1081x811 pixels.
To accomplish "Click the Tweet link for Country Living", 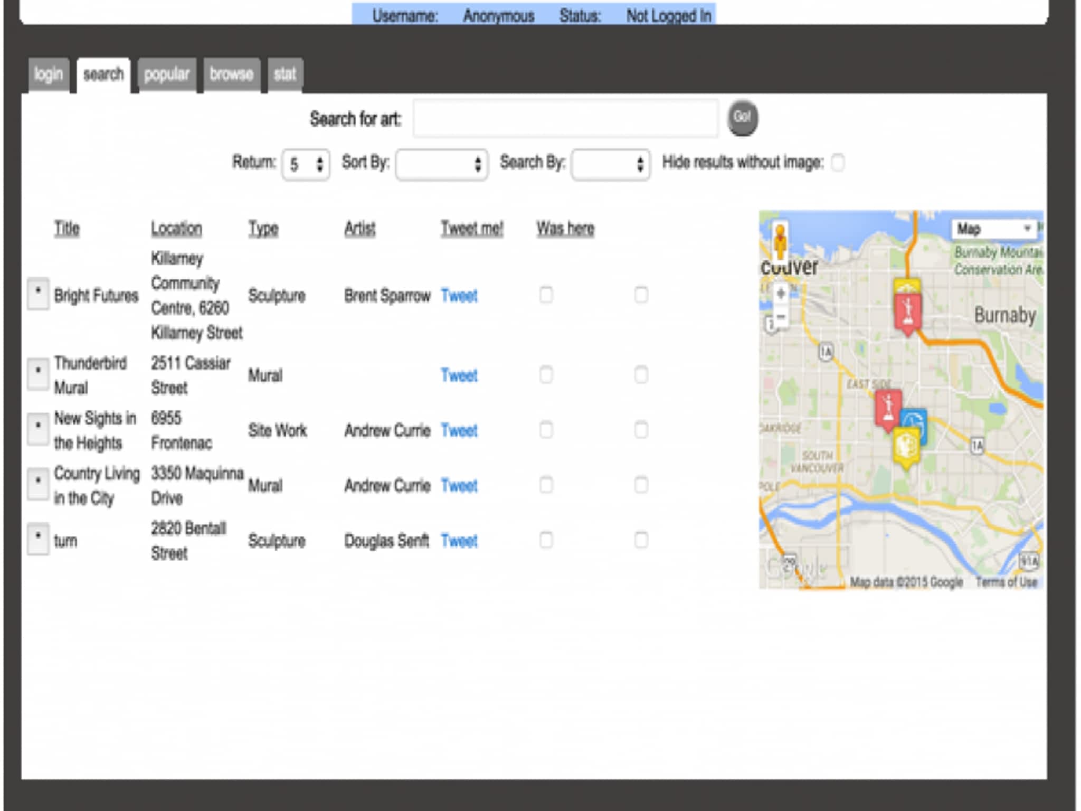I will coord(459,485).
